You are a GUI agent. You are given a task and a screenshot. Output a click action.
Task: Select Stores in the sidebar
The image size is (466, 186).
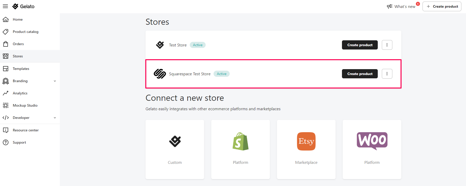[30, 56]
